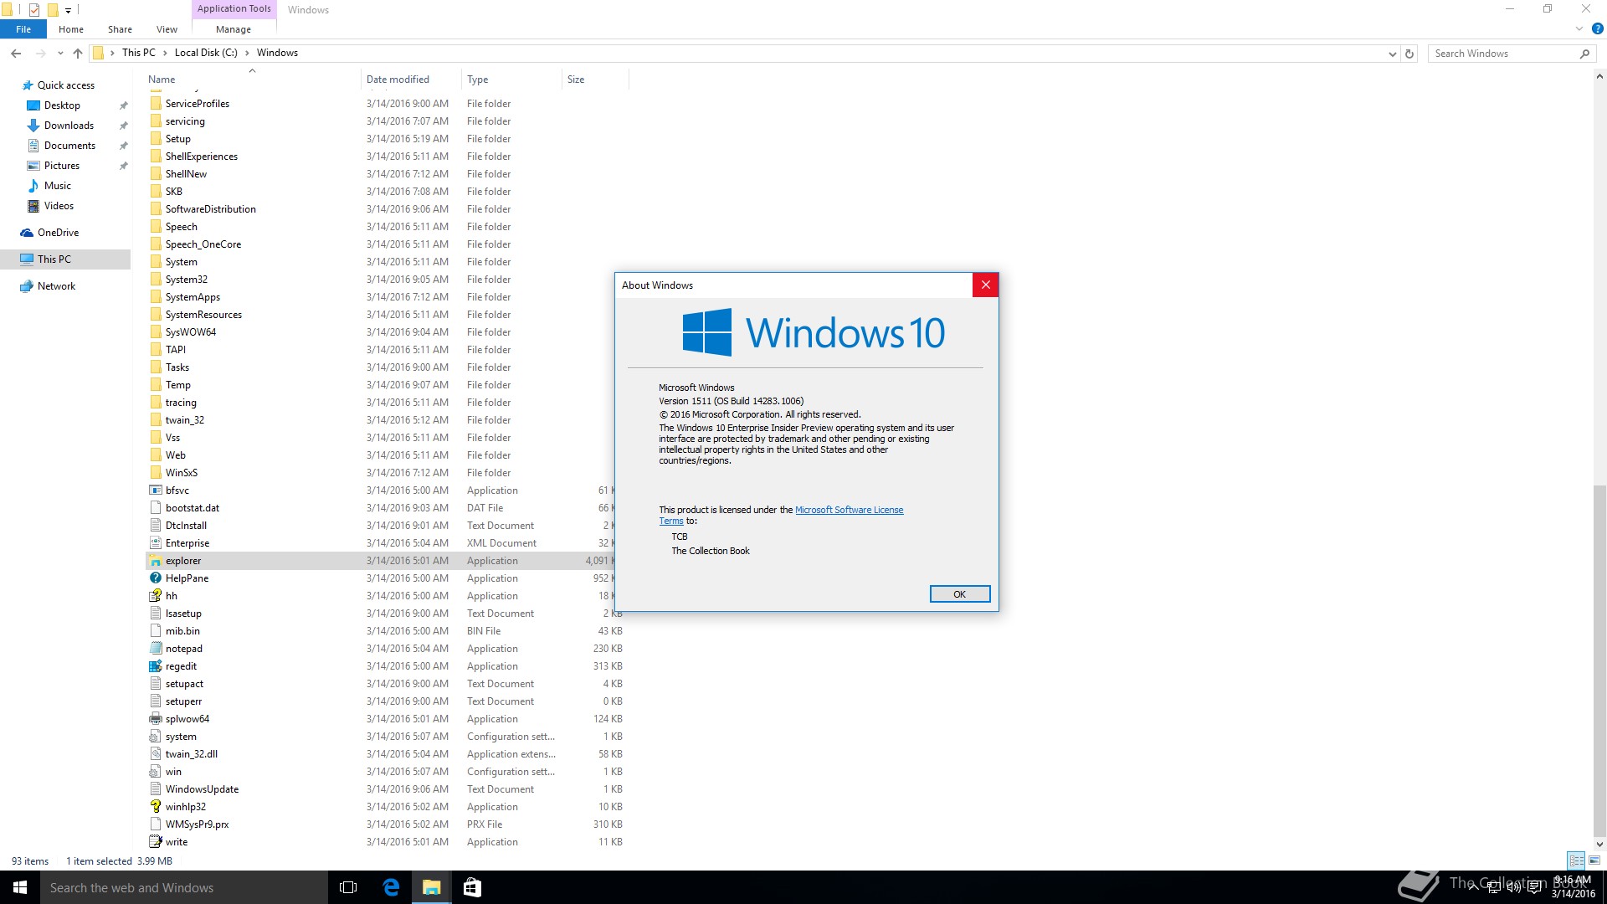
Task: Open the Explorer help icon
Action: (1597, 28)
